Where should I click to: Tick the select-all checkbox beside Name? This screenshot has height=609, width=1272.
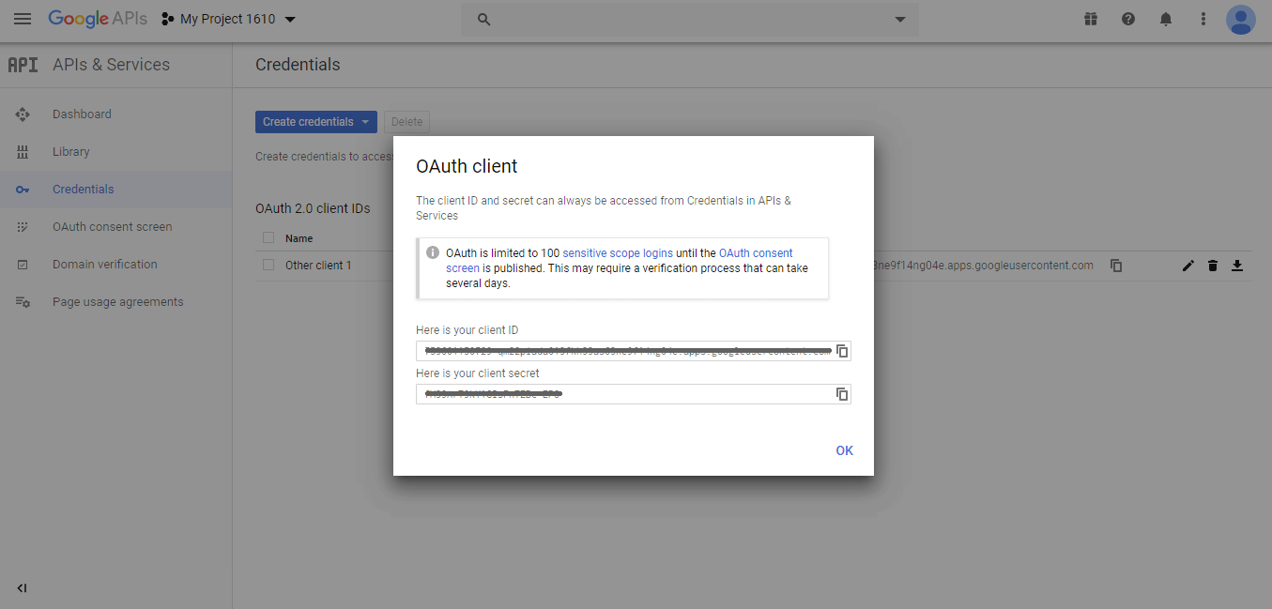click(268, 238)
